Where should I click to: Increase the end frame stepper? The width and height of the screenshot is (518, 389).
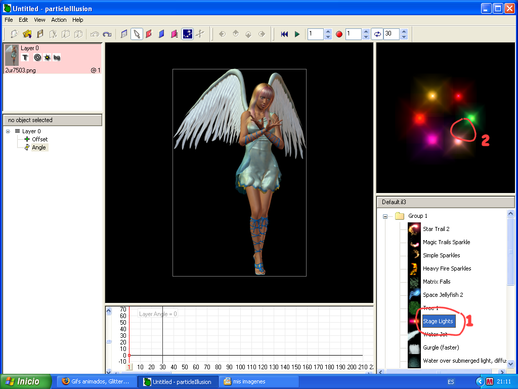point(404,31)
